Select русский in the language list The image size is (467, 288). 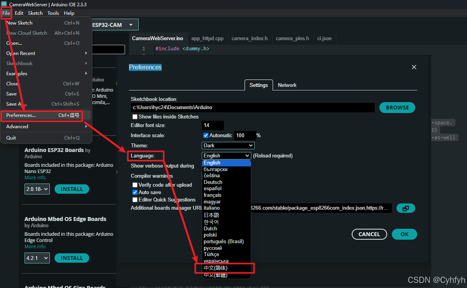pyautogui.click(x=226, y=248)
